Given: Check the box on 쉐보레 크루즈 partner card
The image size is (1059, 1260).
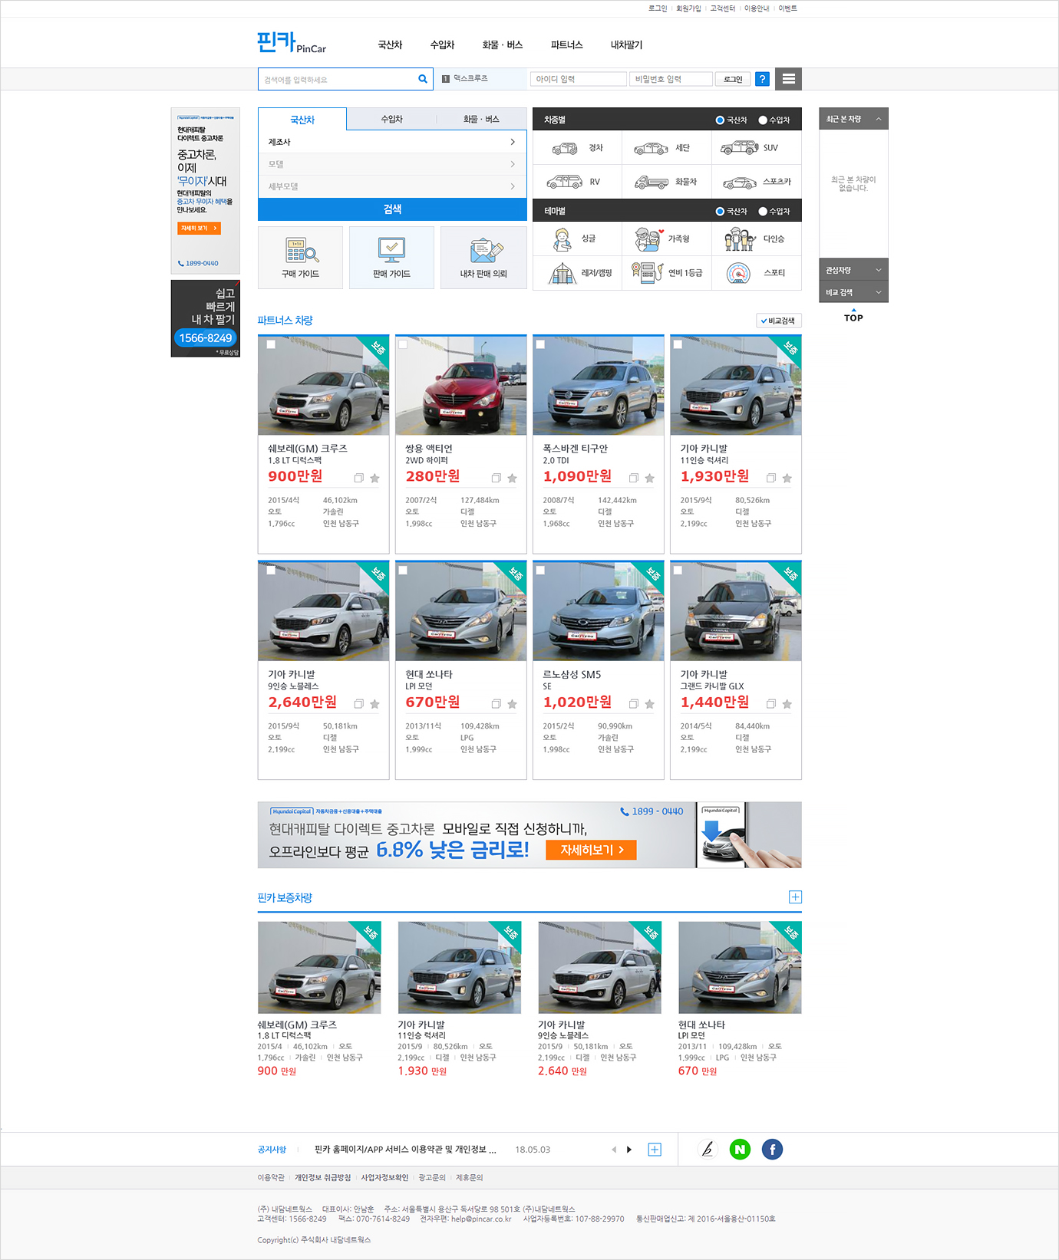Looking at the screenshot, I should tap(271, 345).
